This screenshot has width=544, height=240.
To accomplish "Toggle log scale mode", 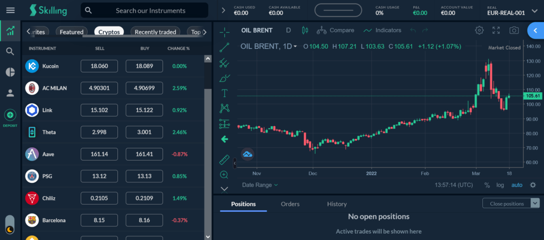I will pos(500,185).
